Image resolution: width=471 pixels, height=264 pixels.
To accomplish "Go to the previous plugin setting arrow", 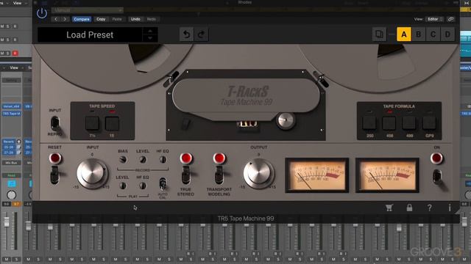I will (56, 19).
